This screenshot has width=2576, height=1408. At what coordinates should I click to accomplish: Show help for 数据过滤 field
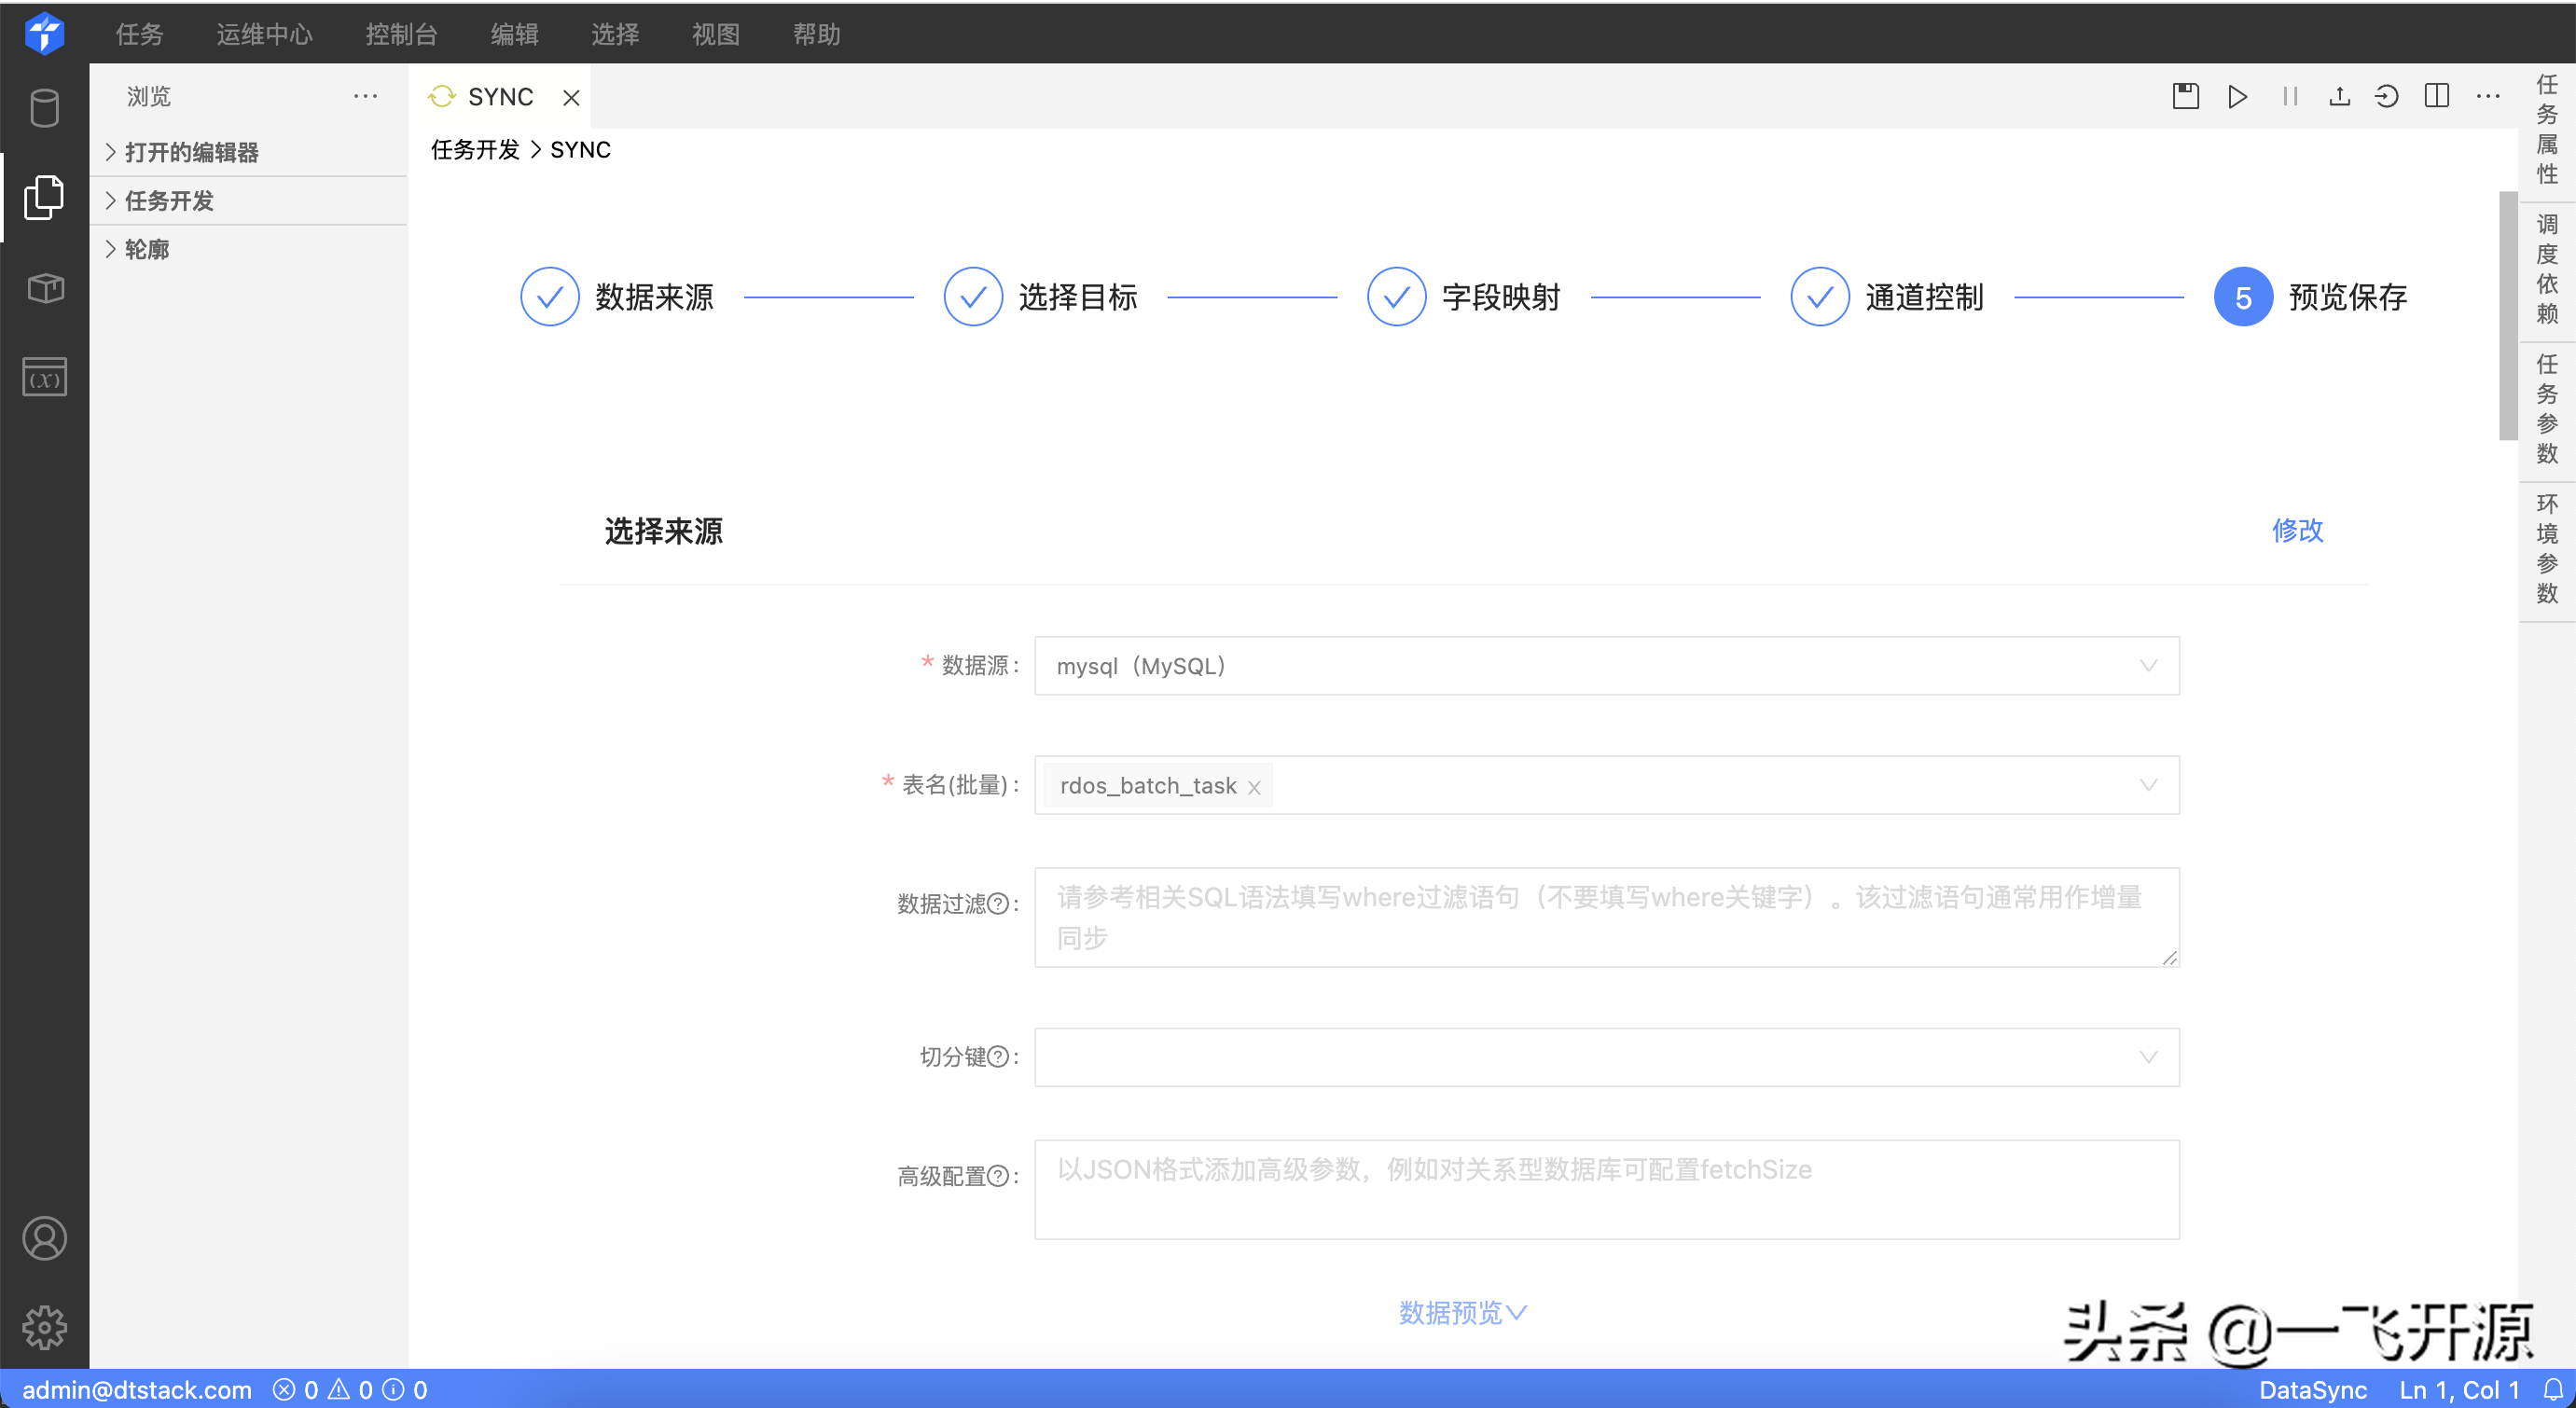998,904
